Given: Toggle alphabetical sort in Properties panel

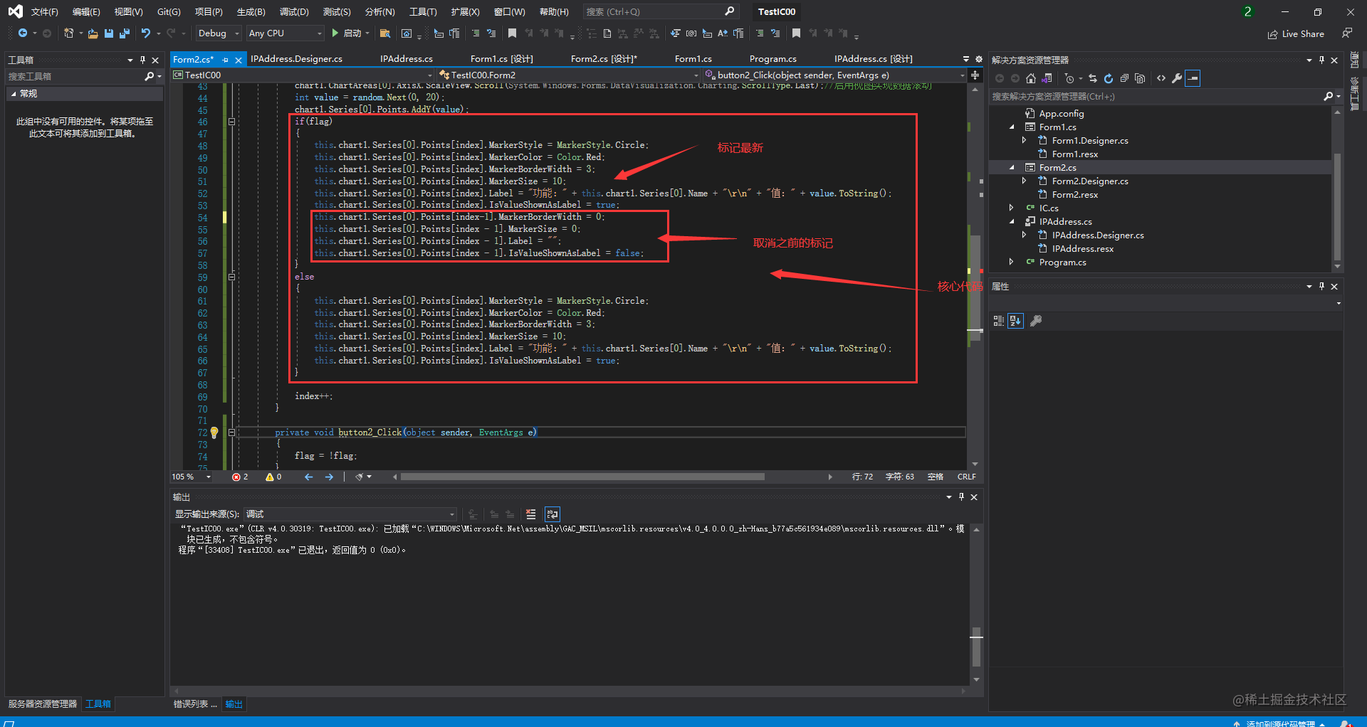Looking at the screenshot, I should pyautogui.click(x=1015, y=321).
